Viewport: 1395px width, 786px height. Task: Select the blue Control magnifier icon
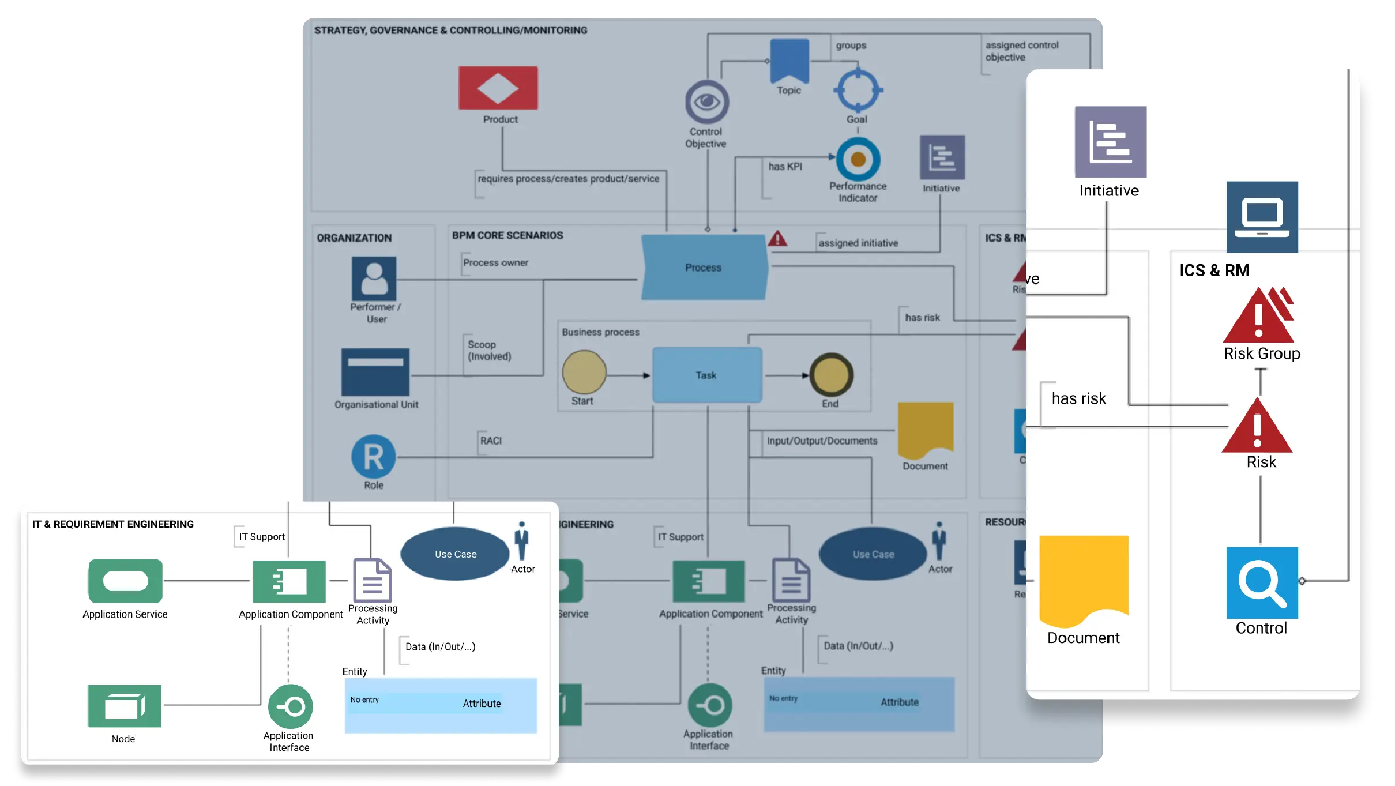pyautogui.click(x=1262, y=582)
